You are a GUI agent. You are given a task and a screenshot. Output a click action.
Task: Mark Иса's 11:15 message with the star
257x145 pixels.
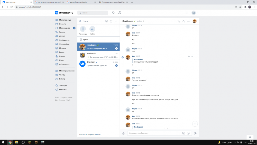click(x=192, y=56)
